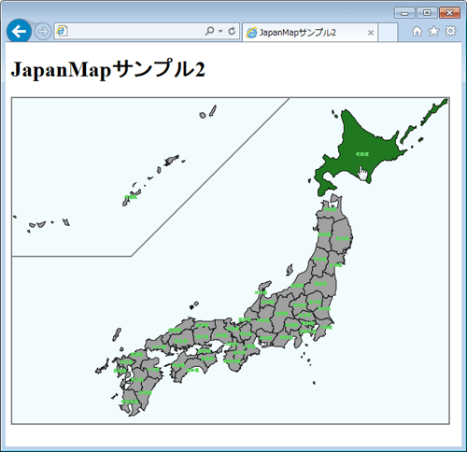This screenshot has width=467, height=452.
Task: Click Kagoshima prefecture at Kyushu's southern tip
Action: 131,402
